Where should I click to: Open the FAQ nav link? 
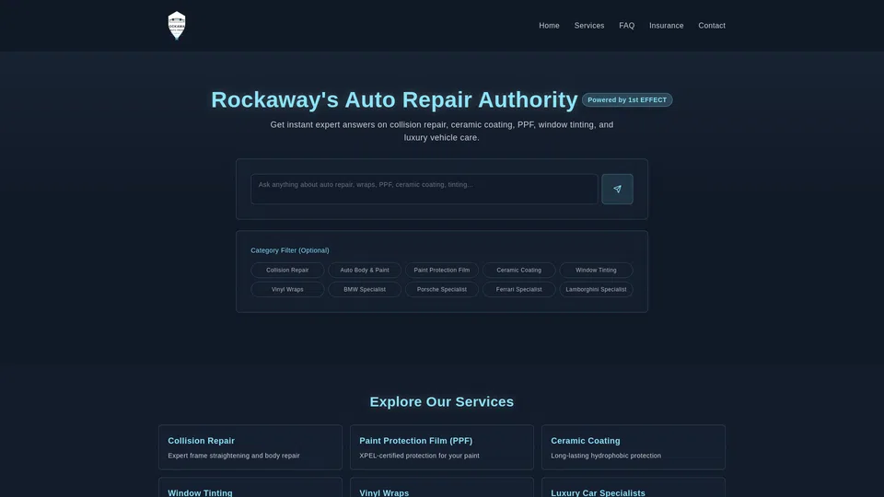tap(626, 26)
